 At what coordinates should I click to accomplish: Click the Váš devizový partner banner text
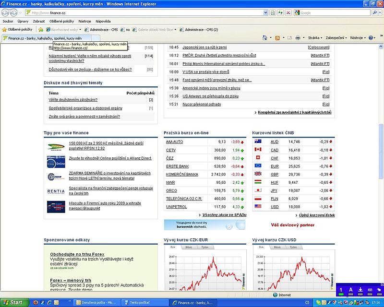(293, 225)
